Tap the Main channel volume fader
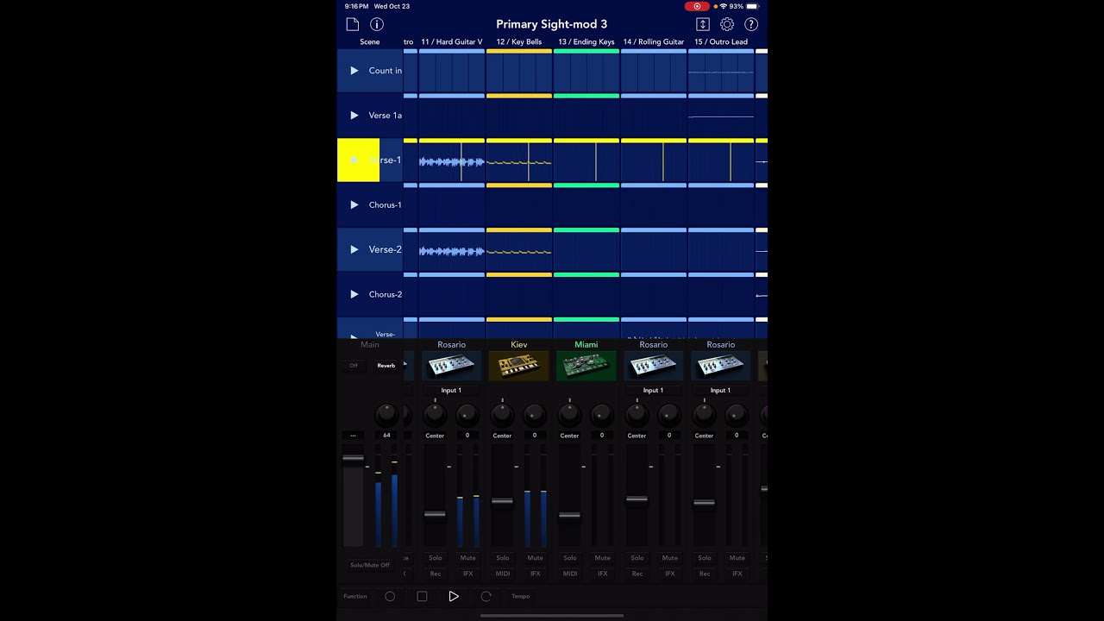Viewport: 1104px width, 621px height. point(354,458)
